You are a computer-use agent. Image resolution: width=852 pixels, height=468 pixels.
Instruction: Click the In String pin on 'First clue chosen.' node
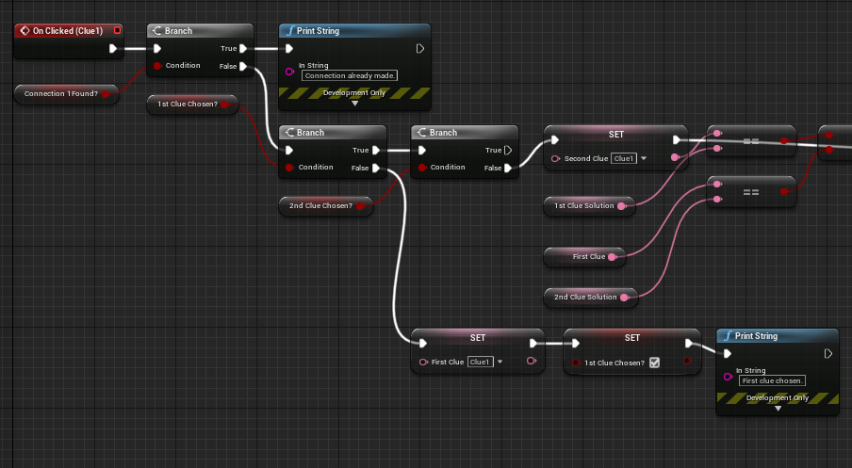(727, 377)
